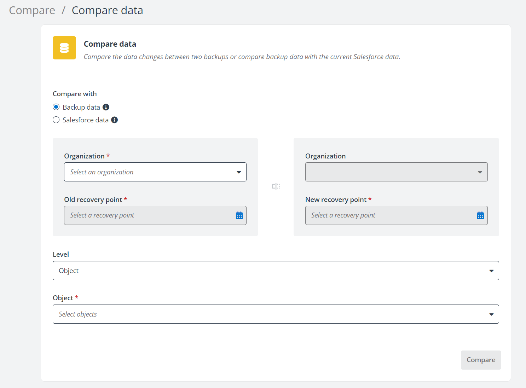Go to Compare via the breadcrumb
The height and width of the screenshot is (388, 526).
pyautogui.click(x=31, y=10)
